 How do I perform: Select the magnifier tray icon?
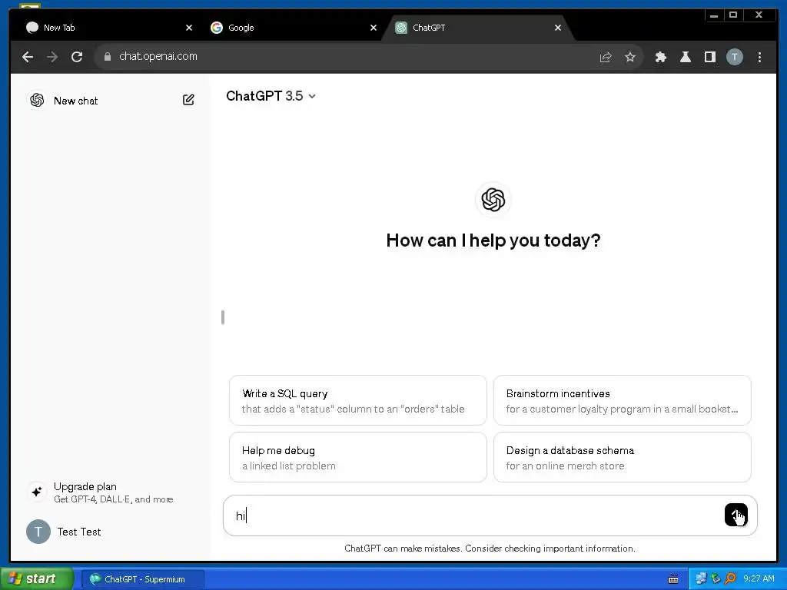click(x=730, y=579)
